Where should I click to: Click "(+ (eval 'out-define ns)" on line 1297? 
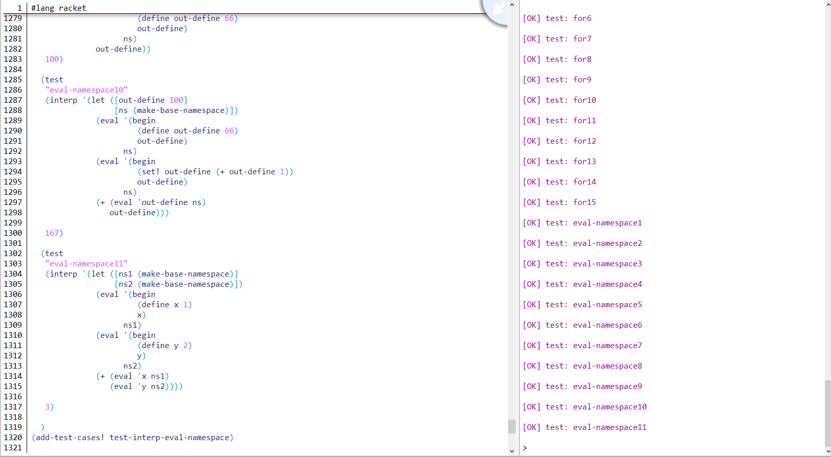151,202
